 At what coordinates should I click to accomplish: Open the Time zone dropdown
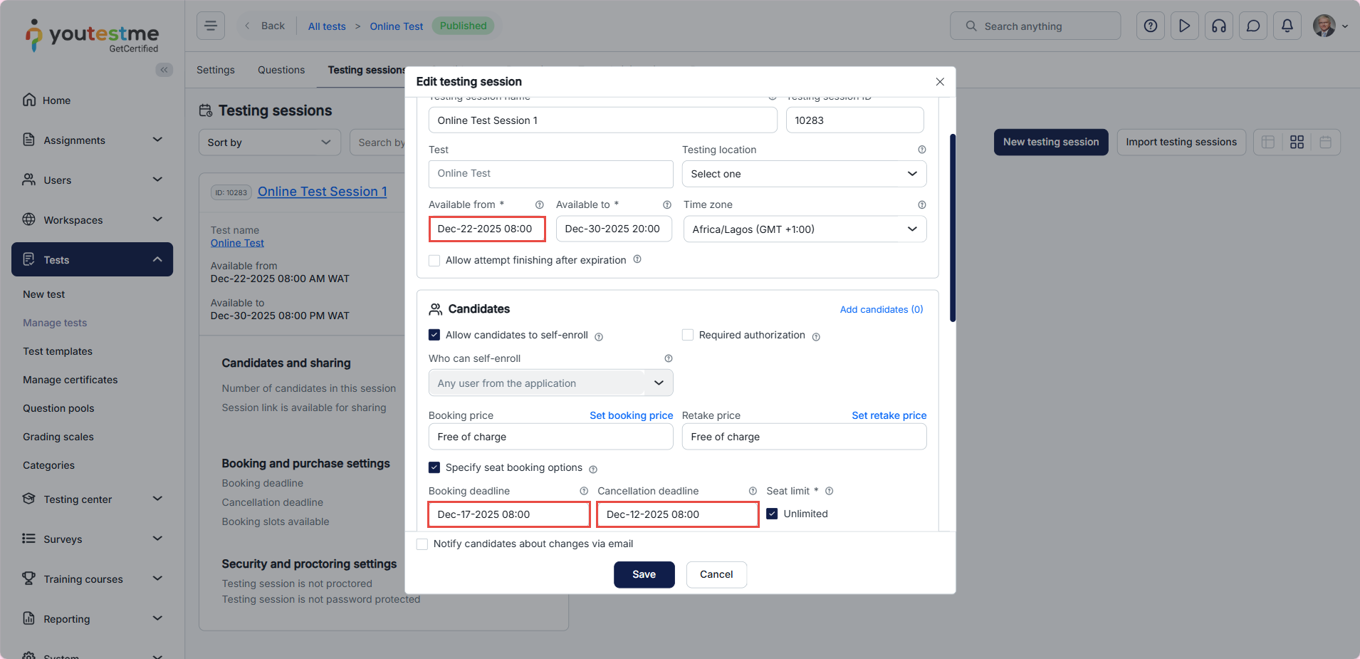point(804,229)
